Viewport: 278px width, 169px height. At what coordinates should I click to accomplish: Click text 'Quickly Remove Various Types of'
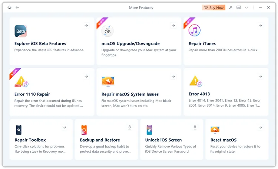171,147
